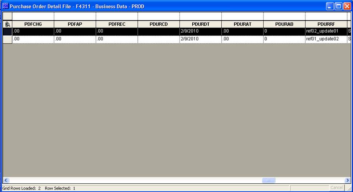Click the PDFREC column header
The height and width of the screenshot is (192, 353).
point(117,24)
